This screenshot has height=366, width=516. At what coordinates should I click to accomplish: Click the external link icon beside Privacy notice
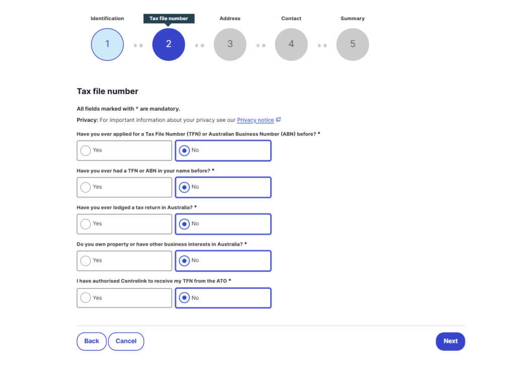(x=278, y=120)
